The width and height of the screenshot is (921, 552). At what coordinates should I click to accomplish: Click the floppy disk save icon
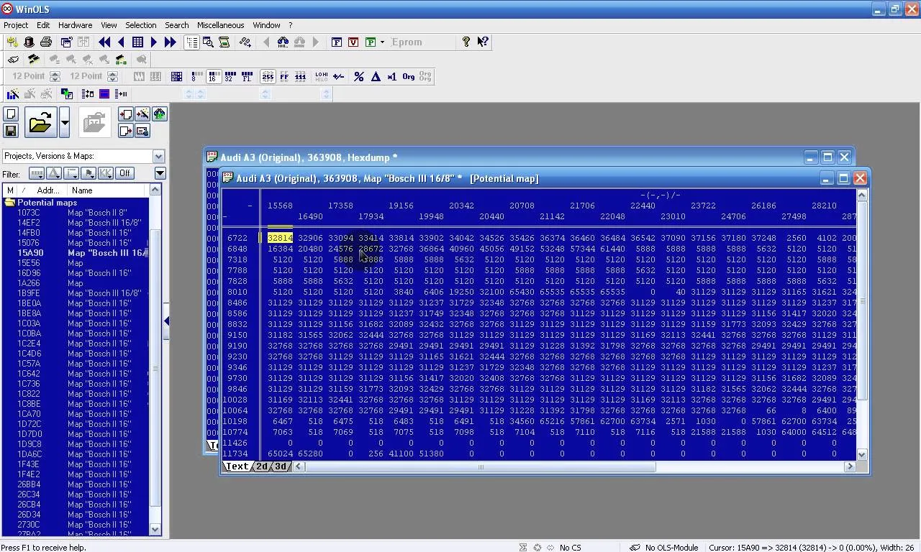click(11, 131)
